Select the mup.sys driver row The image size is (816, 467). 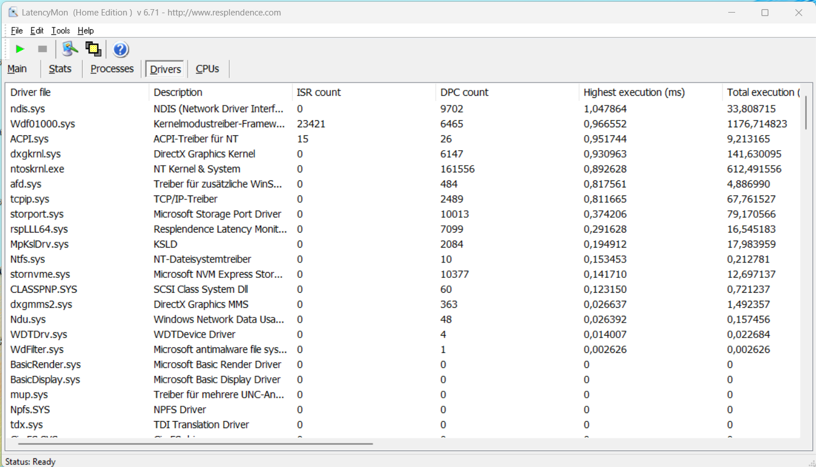pyautogui.click(x=403, y=395)
